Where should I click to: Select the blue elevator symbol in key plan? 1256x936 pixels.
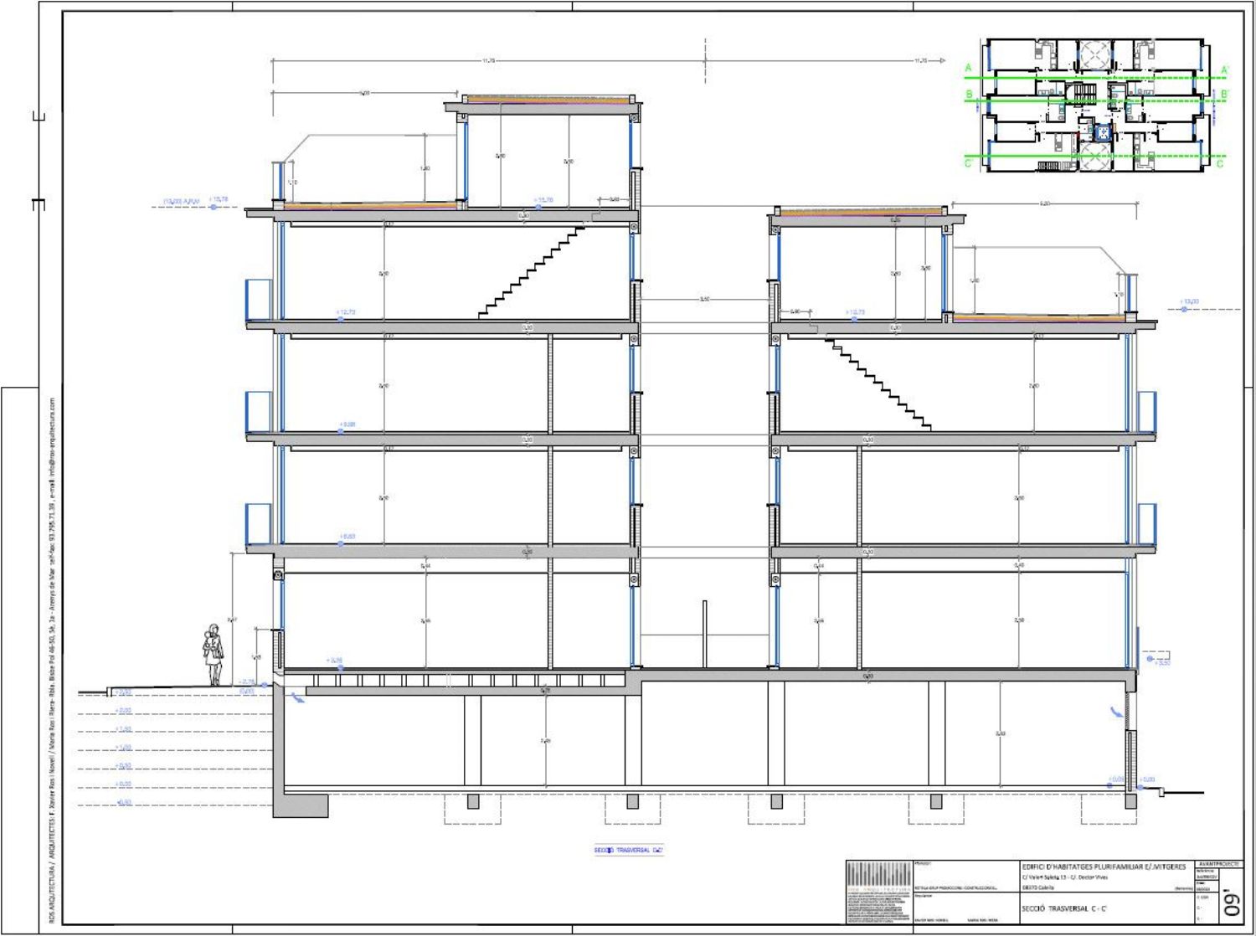point(1103,131)
